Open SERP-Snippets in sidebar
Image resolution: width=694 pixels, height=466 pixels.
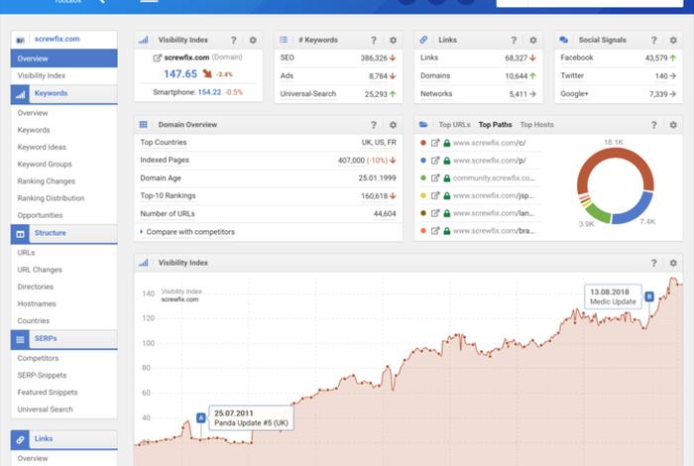[x=42, y=375]
